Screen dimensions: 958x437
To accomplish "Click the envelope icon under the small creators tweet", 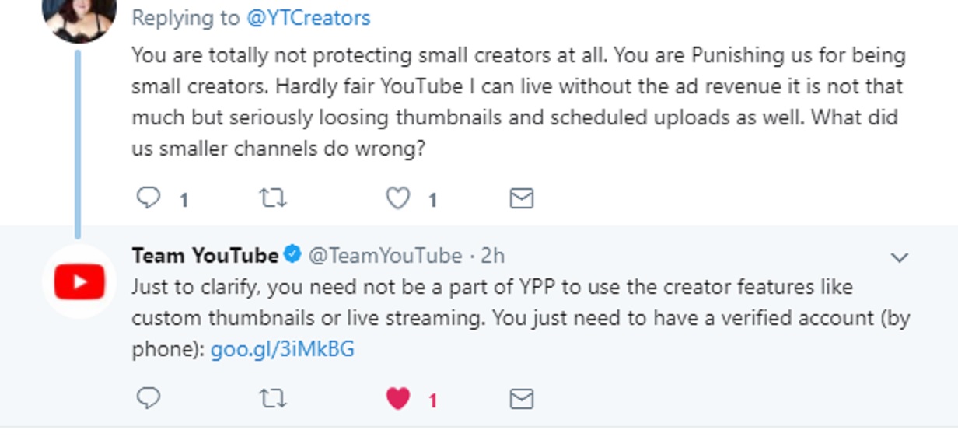I will [521, 199].
